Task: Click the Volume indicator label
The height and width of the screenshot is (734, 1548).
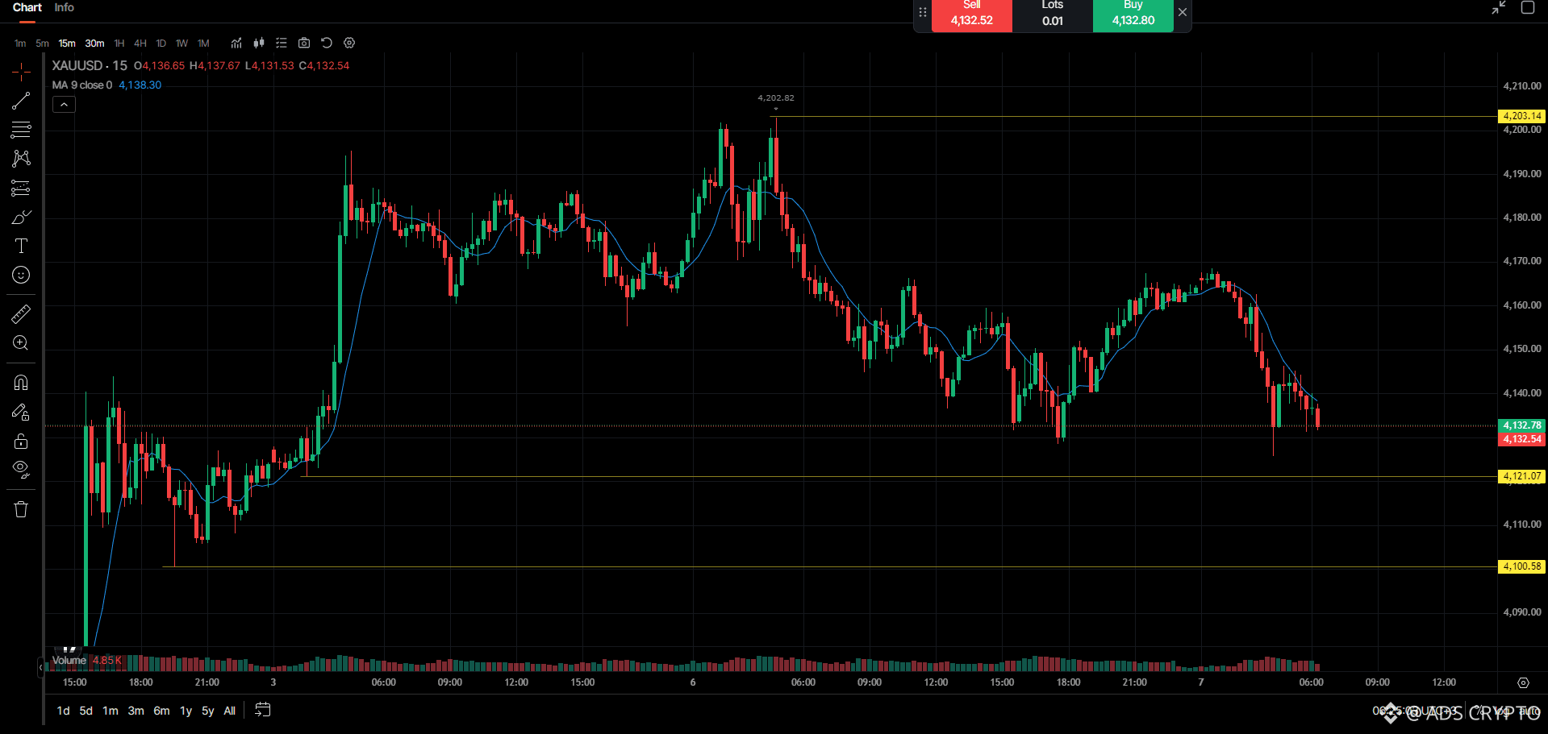Action: point(69,660)
